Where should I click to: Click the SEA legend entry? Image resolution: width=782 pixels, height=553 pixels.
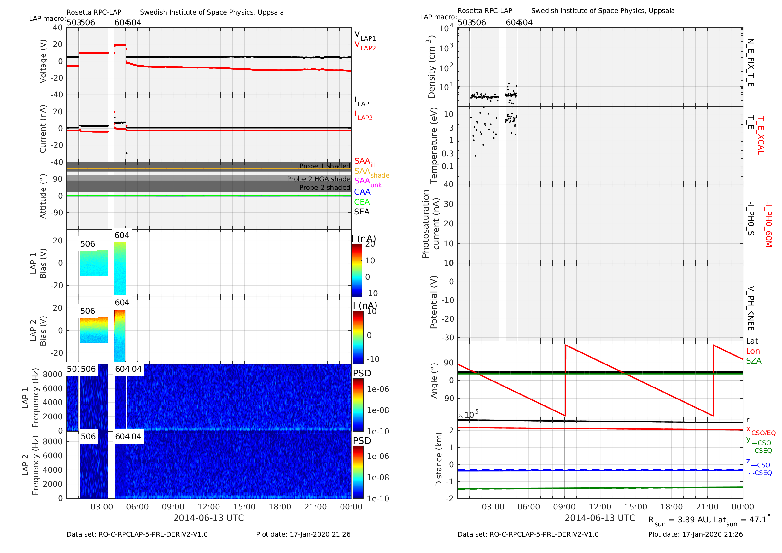362,212
